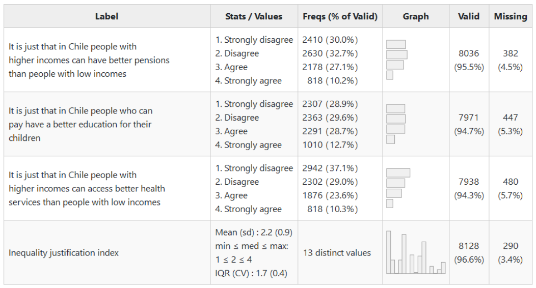Click the Inequality justification index label

coord(64,253)
